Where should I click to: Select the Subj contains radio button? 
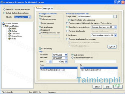pos(72,55)
